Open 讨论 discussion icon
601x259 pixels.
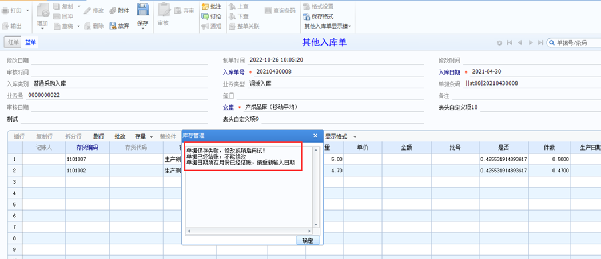(x=205, y=17)
